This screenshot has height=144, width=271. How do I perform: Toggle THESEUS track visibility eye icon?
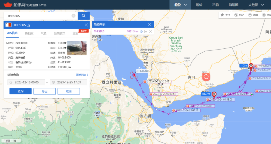141,31
